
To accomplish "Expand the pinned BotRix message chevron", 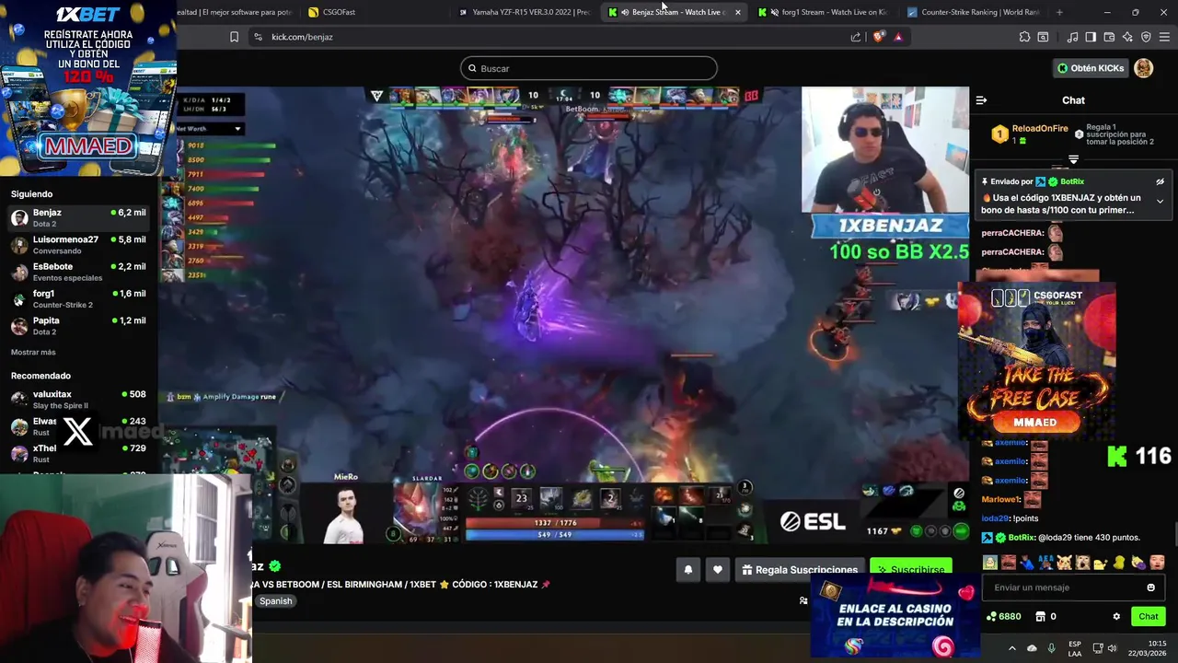I will (1160, 202).
